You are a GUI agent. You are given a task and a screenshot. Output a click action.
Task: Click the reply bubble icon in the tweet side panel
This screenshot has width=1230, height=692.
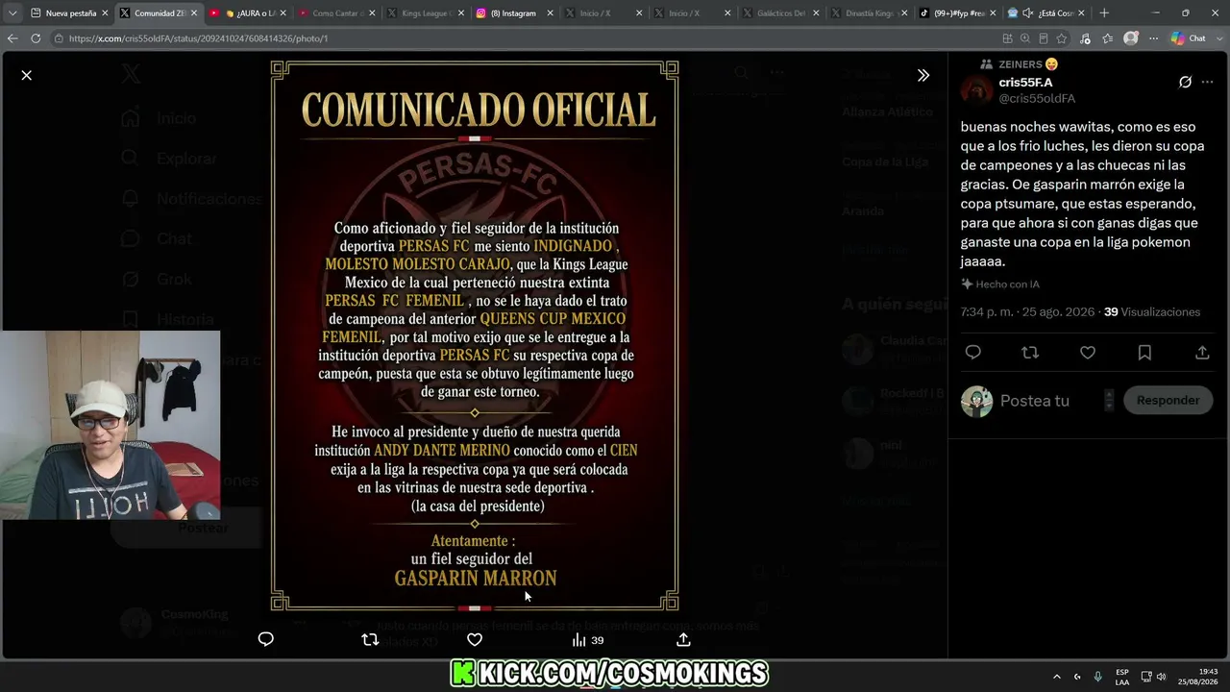pos(972,353)
